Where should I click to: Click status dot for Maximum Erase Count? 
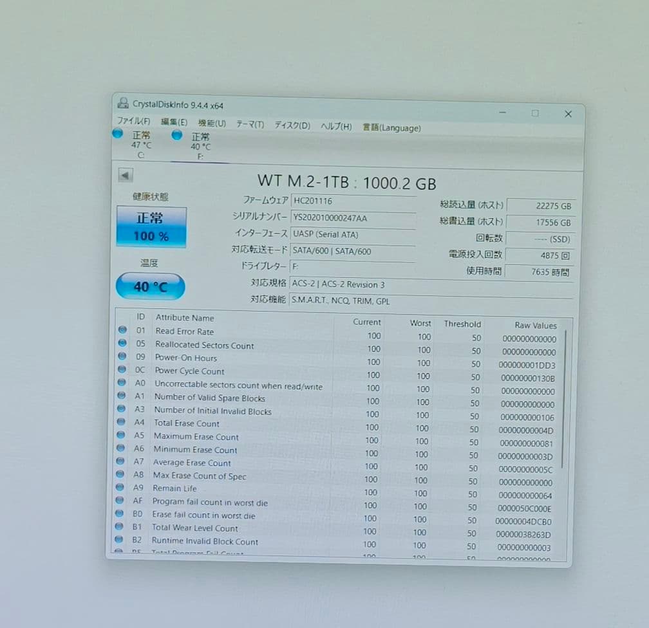[x=121, y=435]
